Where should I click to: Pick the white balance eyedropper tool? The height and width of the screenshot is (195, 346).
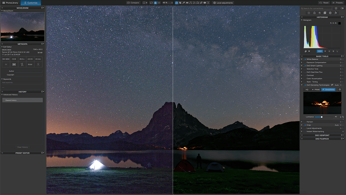pos(184,3)
